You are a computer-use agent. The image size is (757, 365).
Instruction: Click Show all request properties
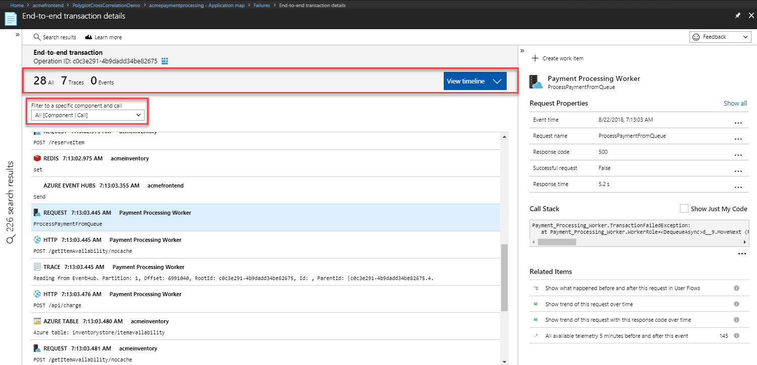[735, 103]
